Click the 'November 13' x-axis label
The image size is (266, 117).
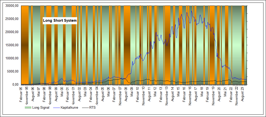click(167, 96)
